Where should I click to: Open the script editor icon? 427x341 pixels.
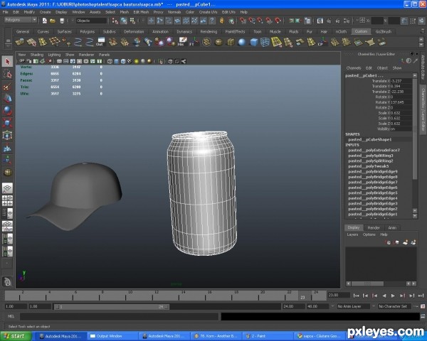(x=423, y=316)
